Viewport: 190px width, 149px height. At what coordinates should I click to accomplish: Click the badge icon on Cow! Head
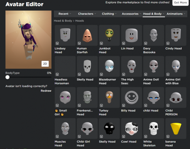tap(123, 136)
